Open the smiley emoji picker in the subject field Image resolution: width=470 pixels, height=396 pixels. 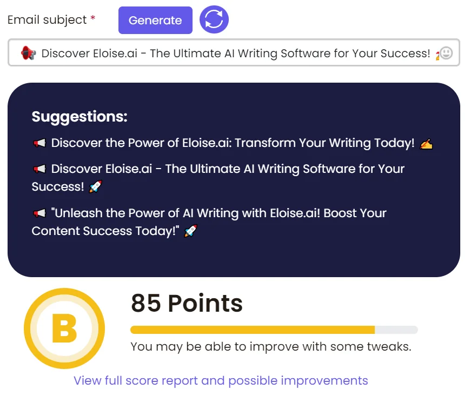447,53
